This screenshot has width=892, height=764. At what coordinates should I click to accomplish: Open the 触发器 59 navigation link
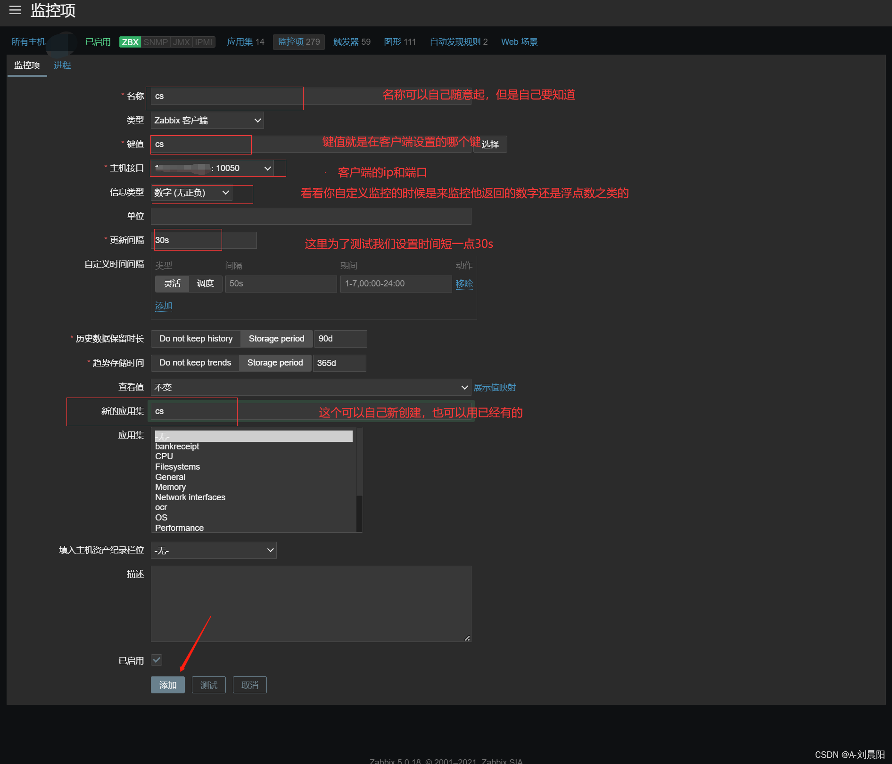pos(352,42)
